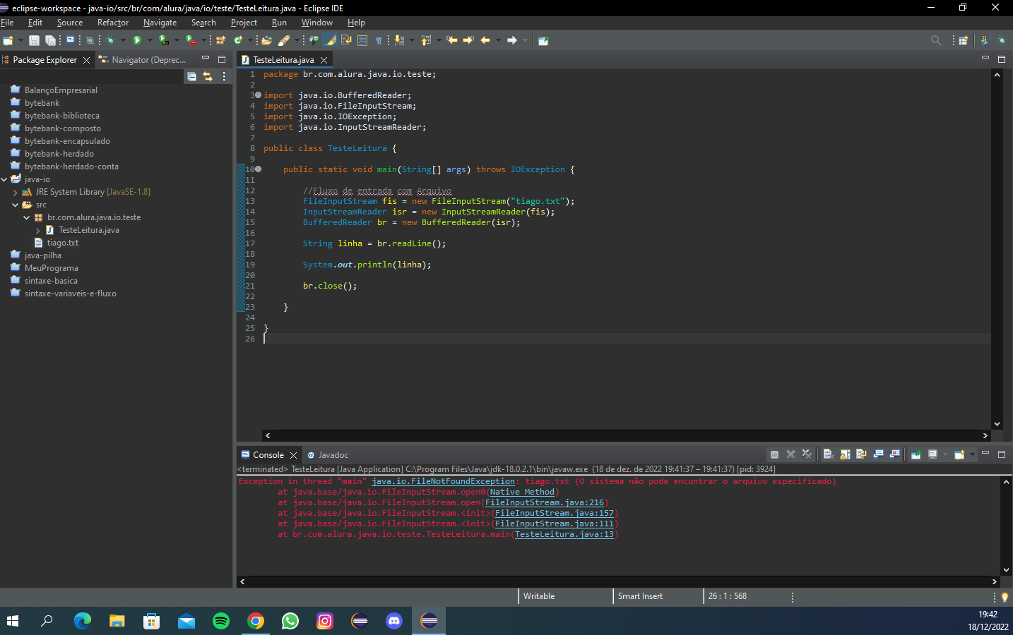The width and height of the screenshot is (1013, 635).
Task: Open the New wizard dropdown arrow
Action: 20,40
